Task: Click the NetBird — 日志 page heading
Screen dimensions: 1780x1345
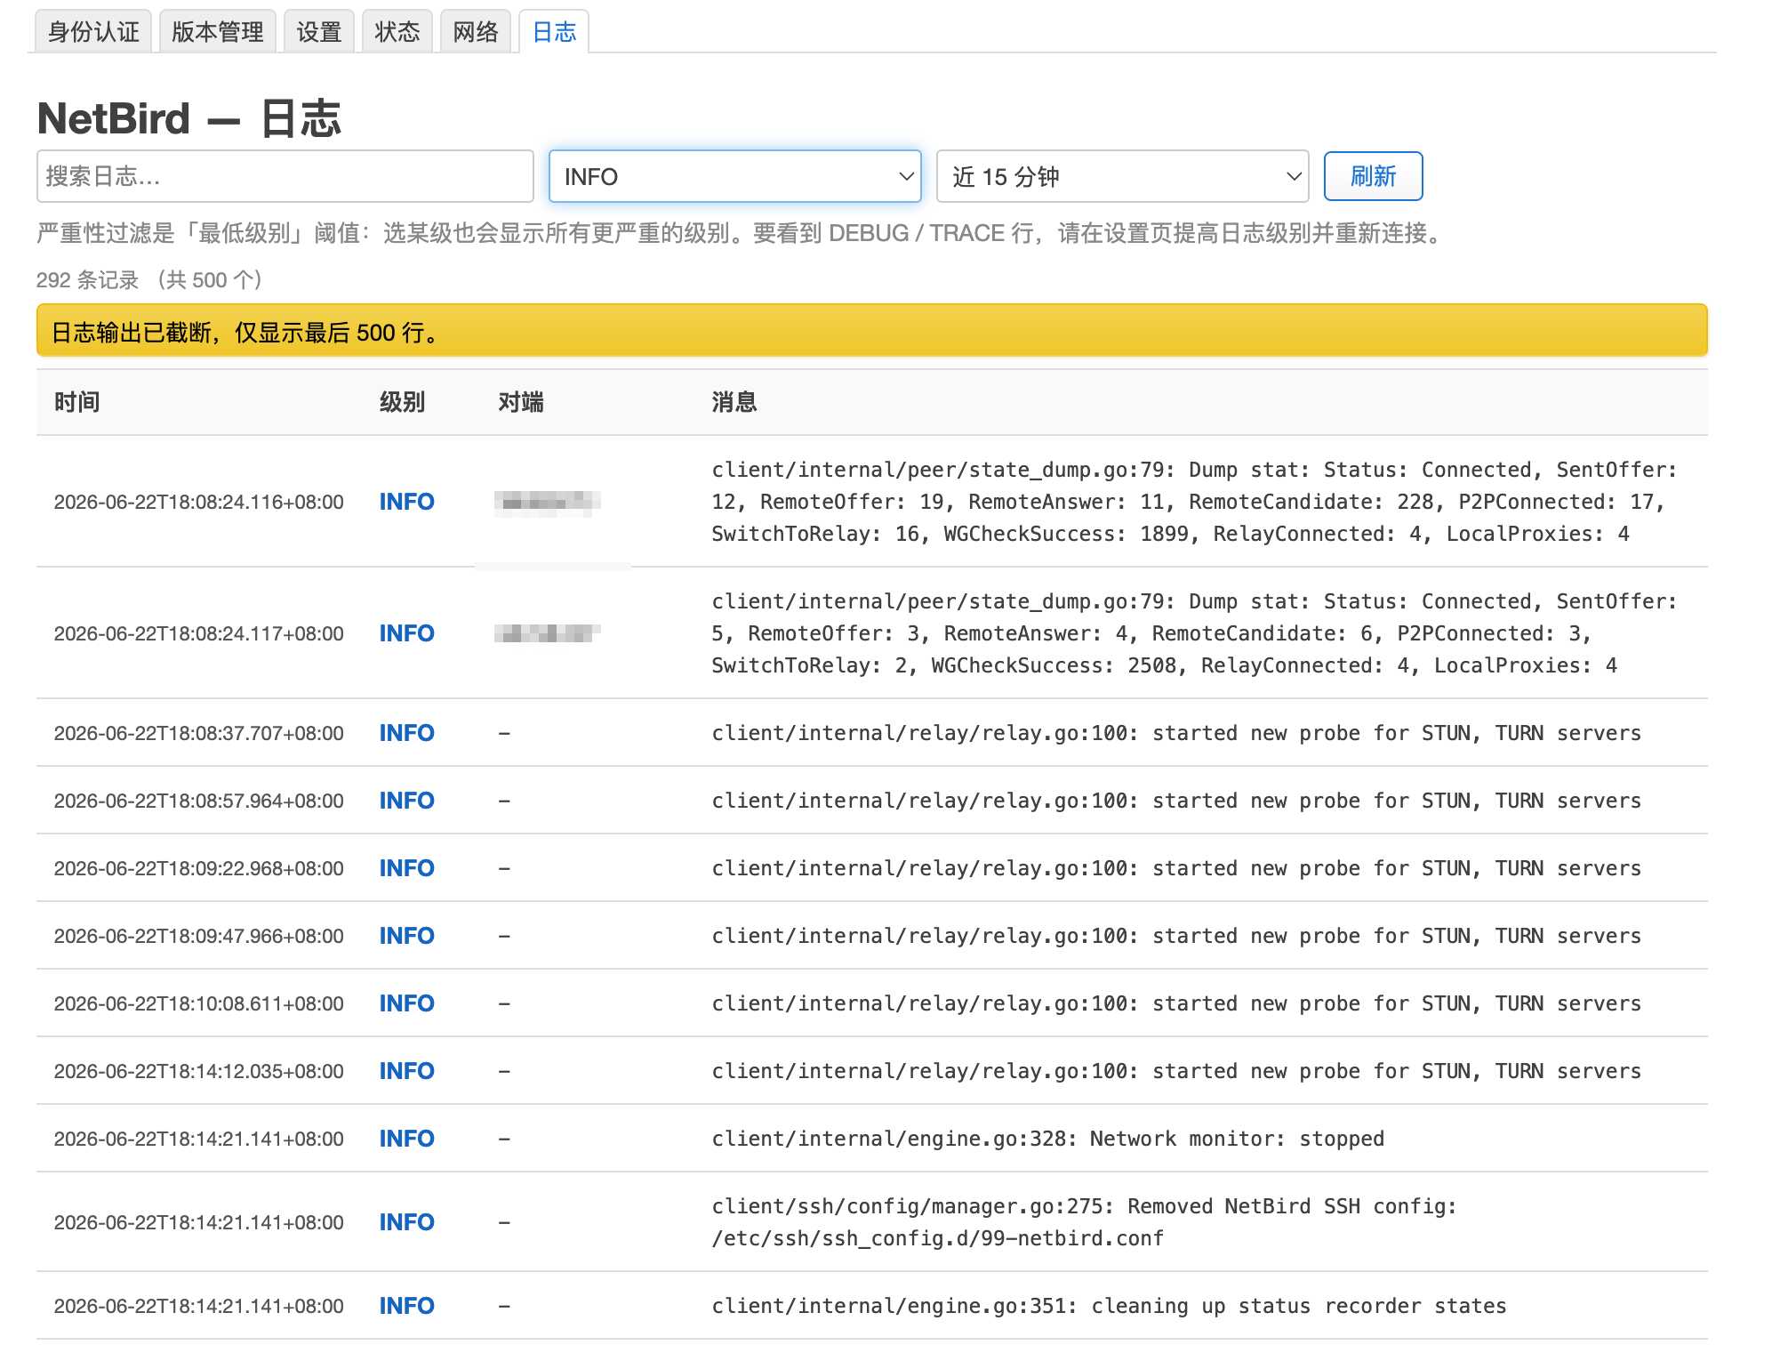Action: pyautogui.click(x=189, y=118)
